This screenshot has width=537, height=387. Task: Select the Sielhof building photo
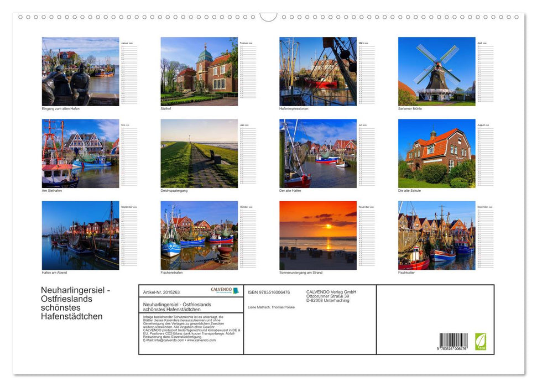(199, 72)
